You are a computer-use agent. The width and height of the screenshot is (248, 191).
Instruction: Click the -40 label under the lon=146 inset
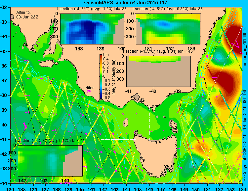click(x=153, y=91)
